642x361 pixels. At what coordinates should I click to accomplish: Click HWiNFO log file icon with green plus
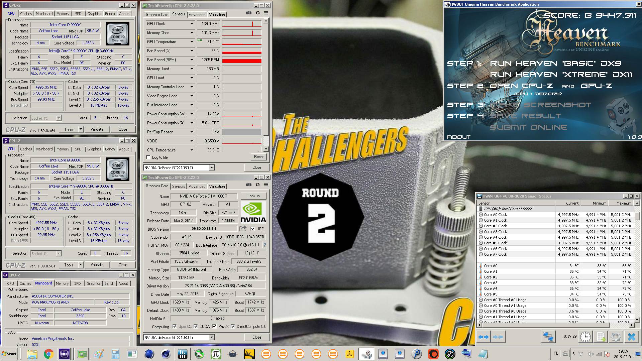coord(601,337)
